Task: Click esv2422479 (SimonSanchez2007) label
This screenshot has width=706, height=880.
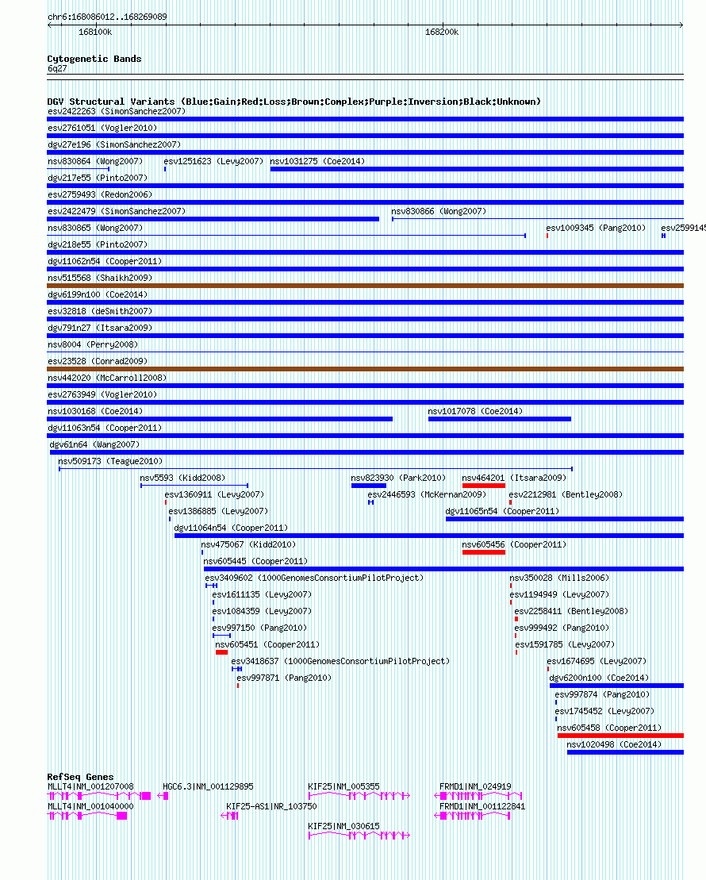Action: (x=116, y=211)
